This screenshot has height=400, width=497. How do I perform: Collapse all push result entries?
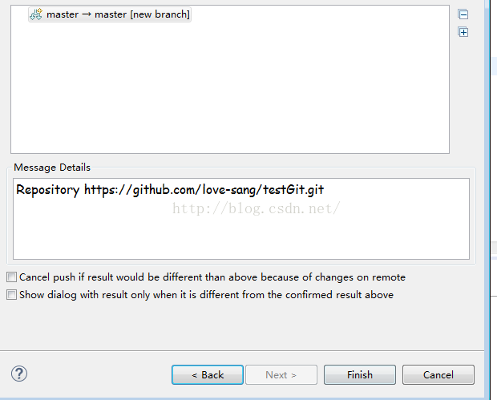pyautogui.click(x=463, y=14)
